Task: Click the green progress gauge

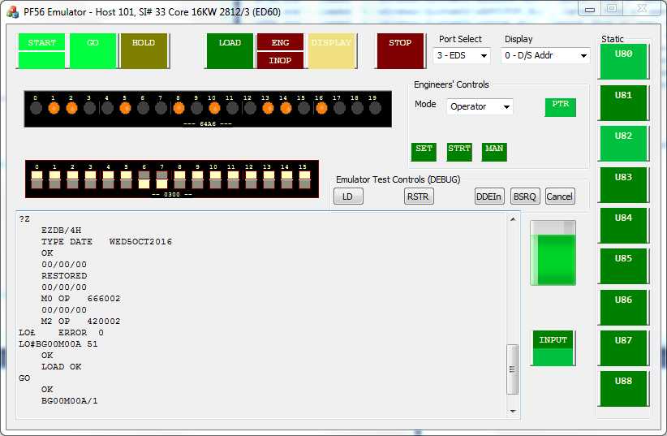Action: point(553,253)
